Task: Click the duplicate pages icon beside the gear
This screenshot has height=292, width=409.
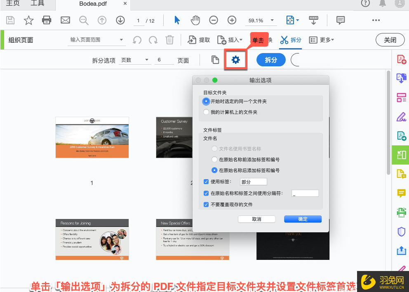Action: [215, 59]
